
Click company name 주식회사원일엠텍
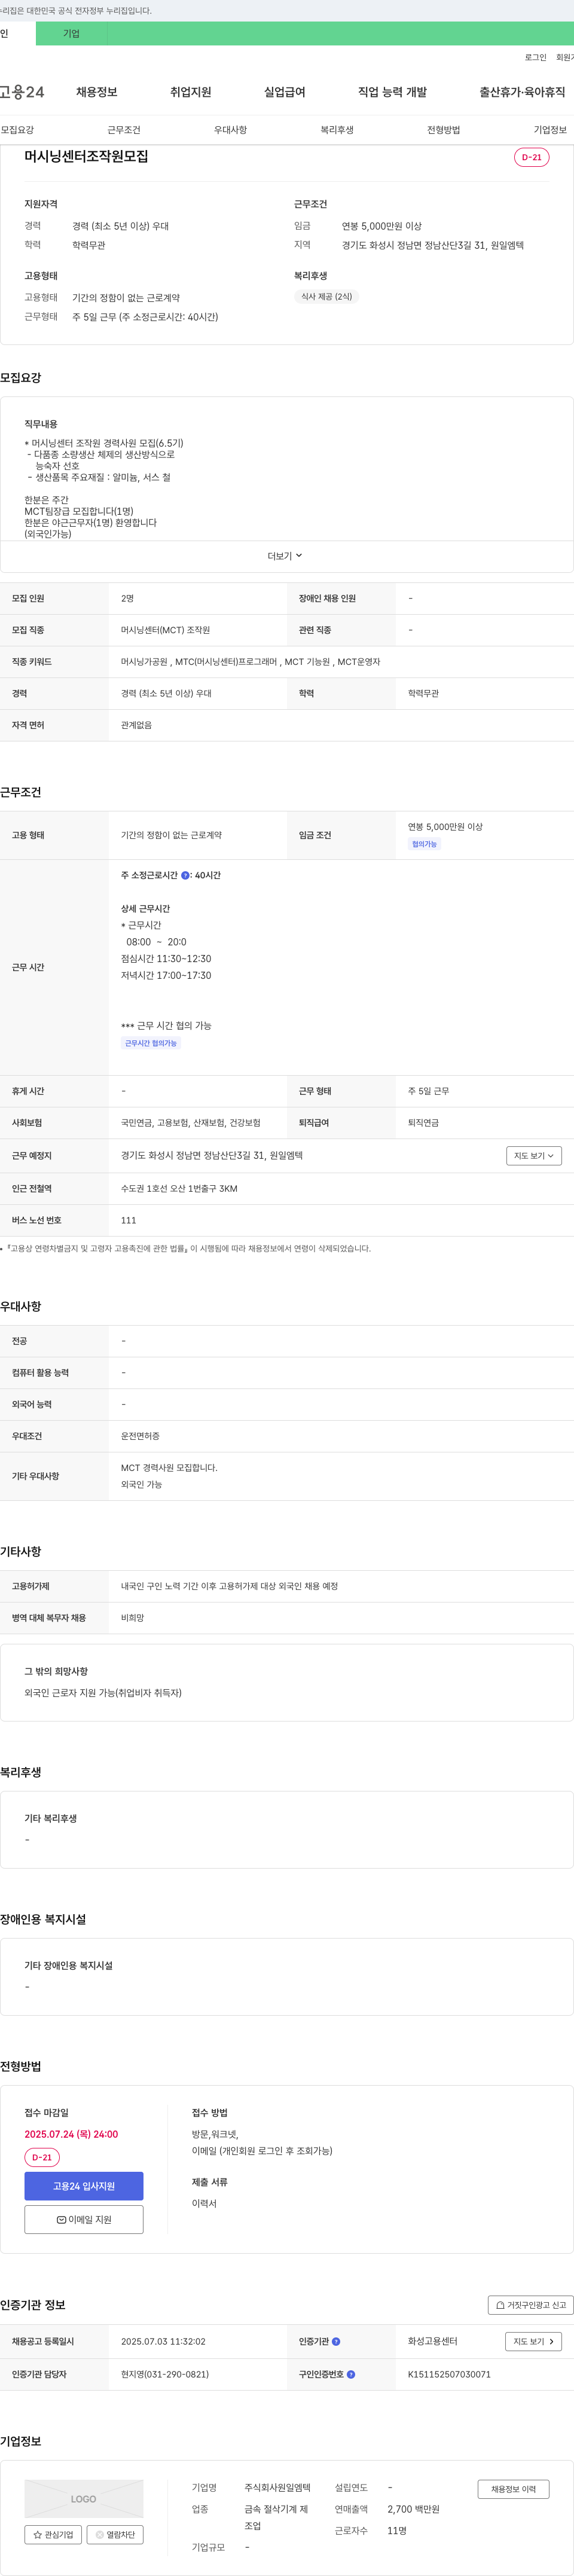coord(278,2487)
